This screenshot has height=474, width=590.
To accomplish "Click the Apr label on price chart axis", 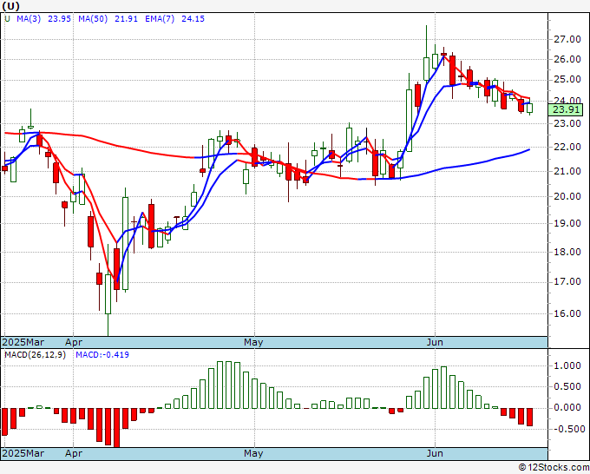I will (74, 342).
